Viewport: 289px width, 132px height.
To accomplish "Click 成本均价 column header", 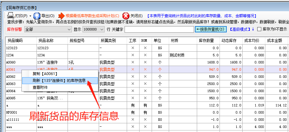I will coord(254,41).
